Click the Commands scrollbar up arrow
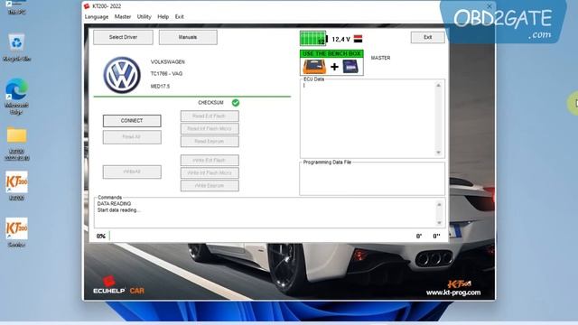Viewport: 578px width, 325px height. pyautogui.click(x=439, y=205)
